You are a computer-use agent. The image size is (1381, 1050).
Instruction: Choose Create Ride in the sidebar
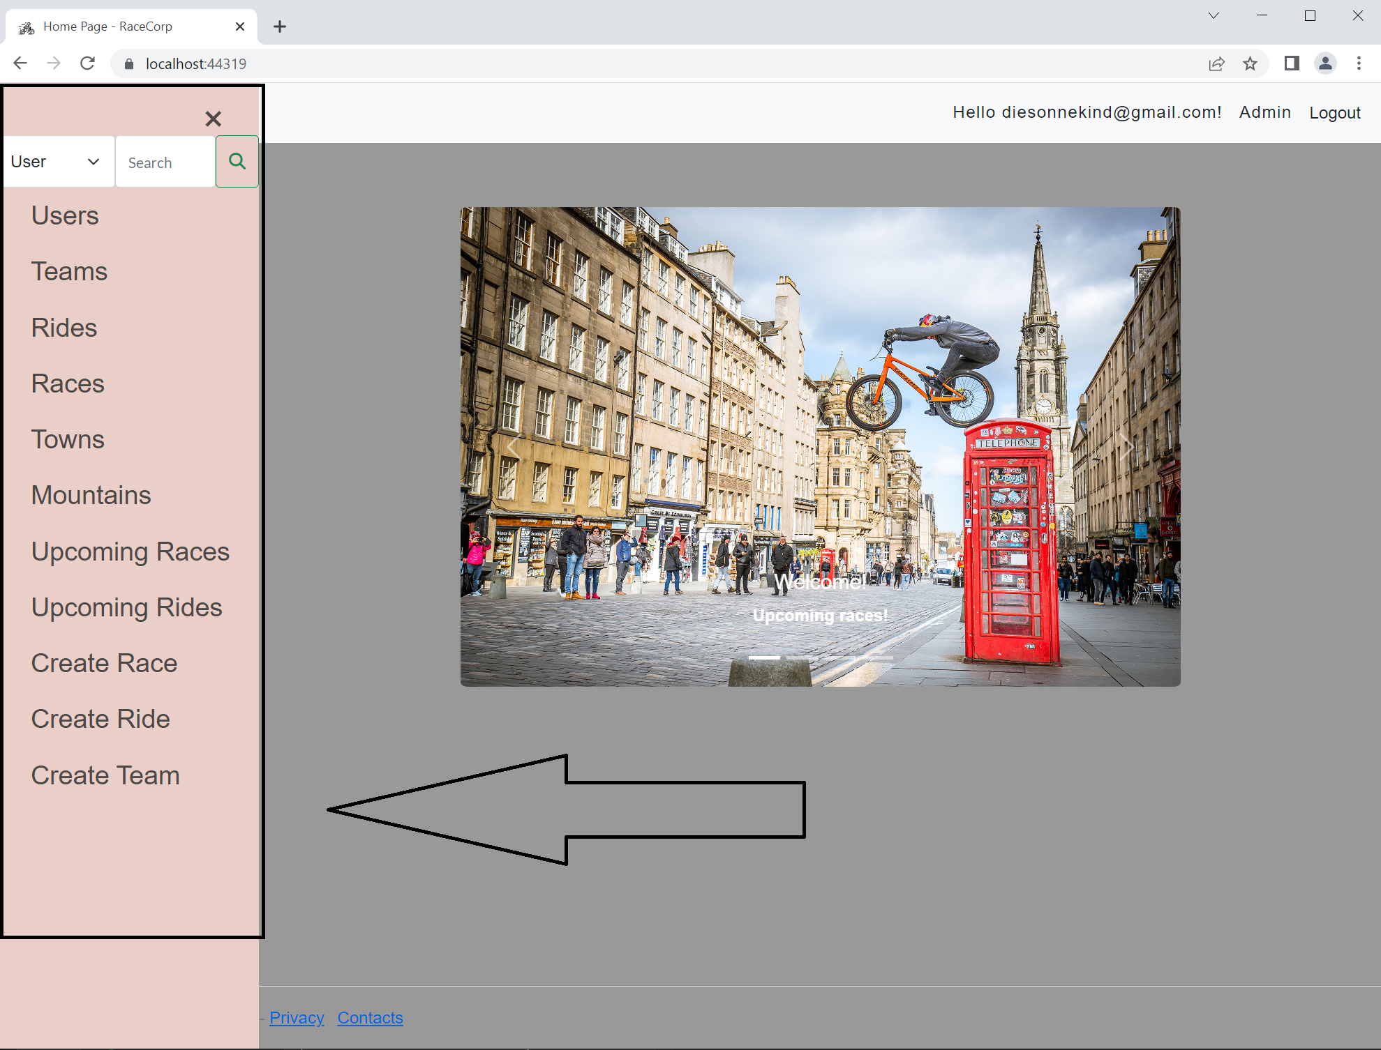coord(101,719)
